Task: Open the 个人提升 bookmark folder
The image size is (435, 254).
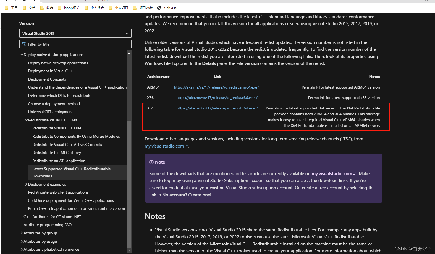Action: tap(94, 8)
